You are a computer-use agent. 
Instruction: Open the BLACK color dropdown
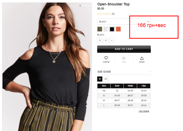click(124, 21)
